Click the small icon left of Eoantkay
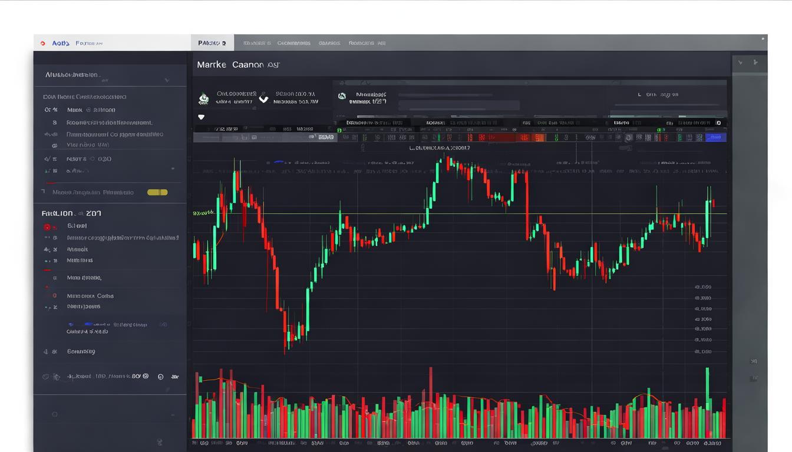The height and width of the screenshot is (452, 792). pyautogui.click(x=46, y=351)
